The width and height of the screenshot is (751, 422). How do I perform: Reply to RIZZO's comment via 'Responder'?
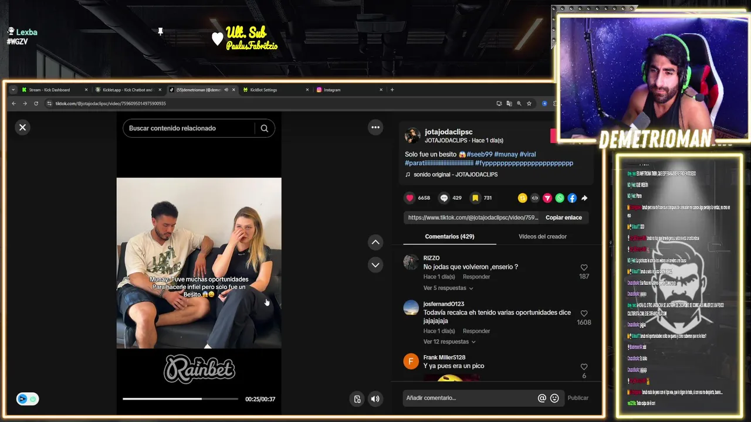(x=476, y=277)
